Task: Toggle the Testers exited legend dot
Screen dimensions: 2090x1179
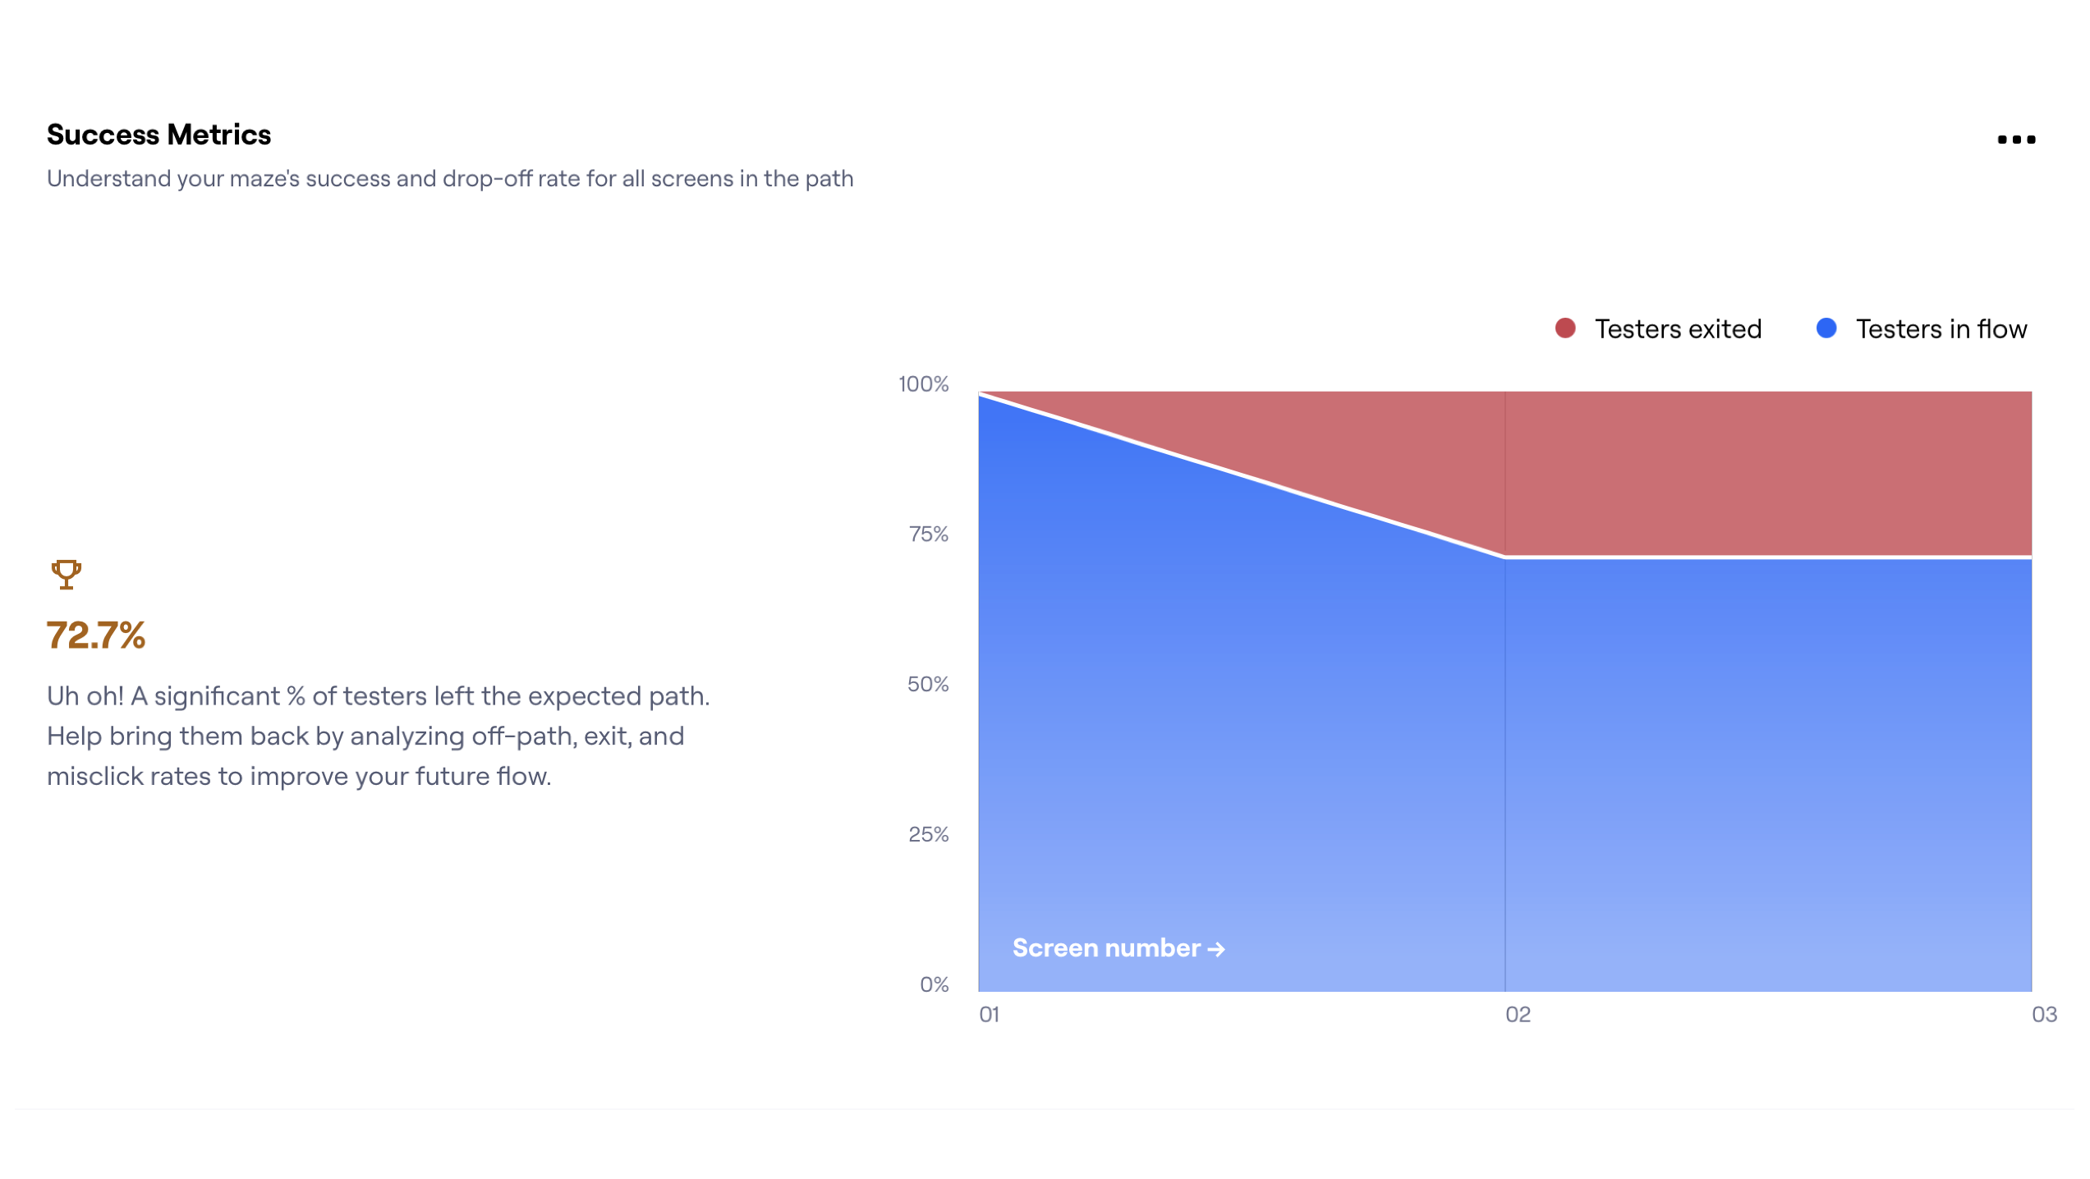Action: click(x=1564, y=328)
